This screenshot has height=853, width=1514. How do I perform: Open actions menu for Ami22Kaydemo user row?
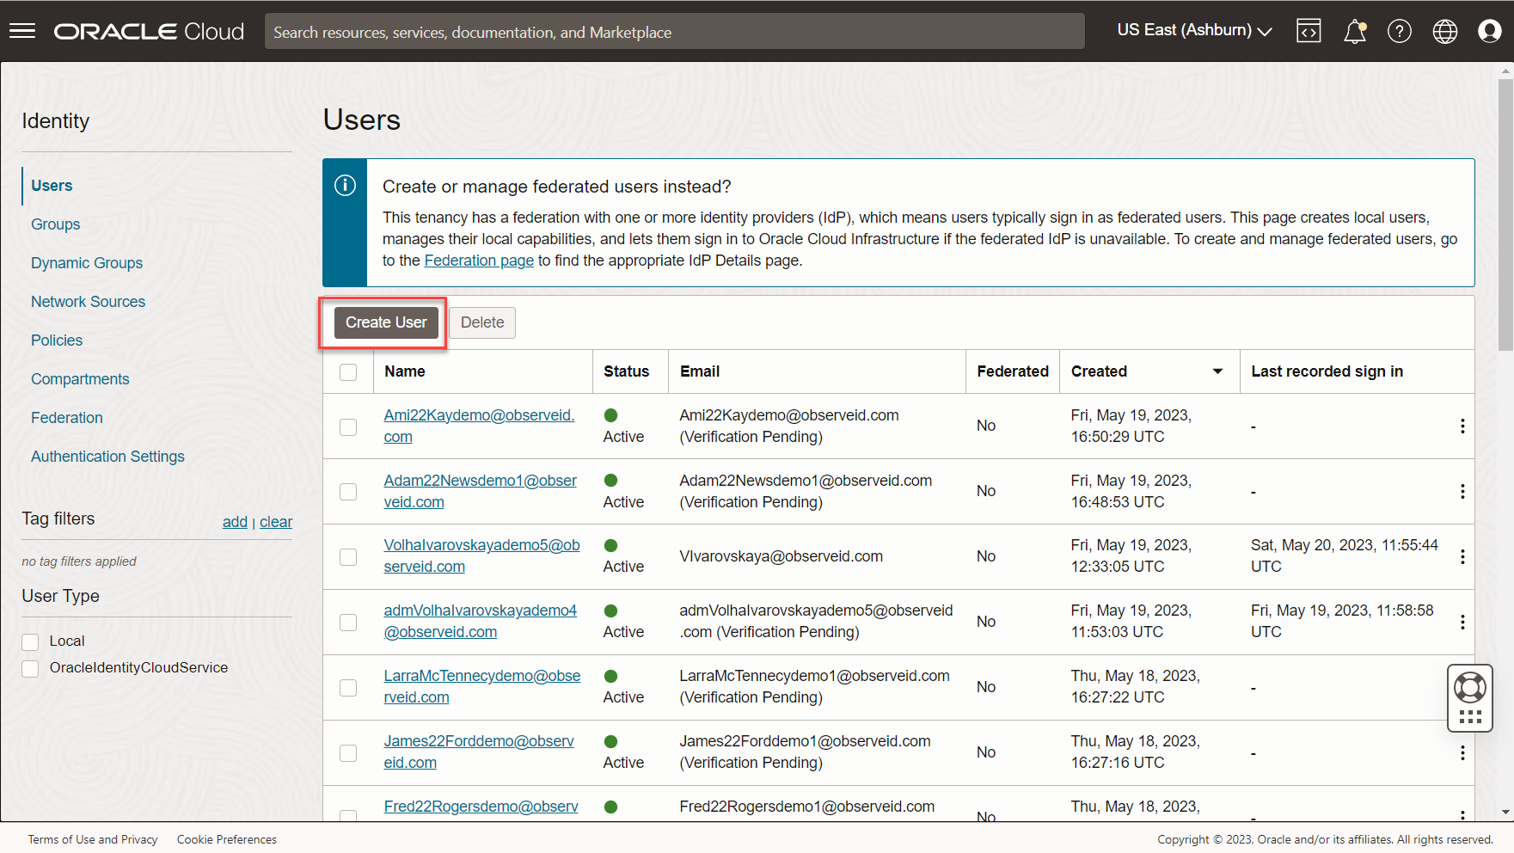[x=1462, y=426]
